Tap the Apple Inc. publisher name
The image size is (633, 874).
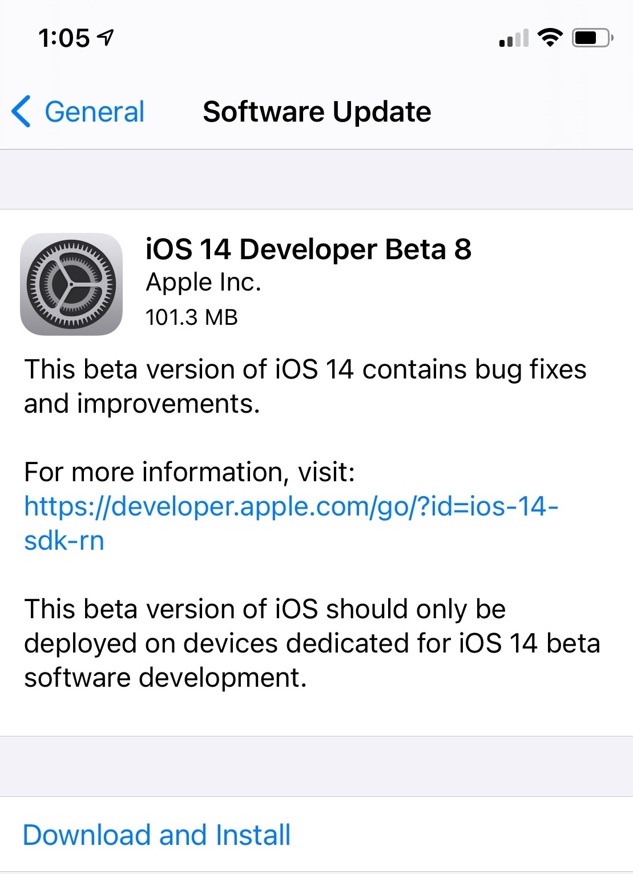point(203,283)
